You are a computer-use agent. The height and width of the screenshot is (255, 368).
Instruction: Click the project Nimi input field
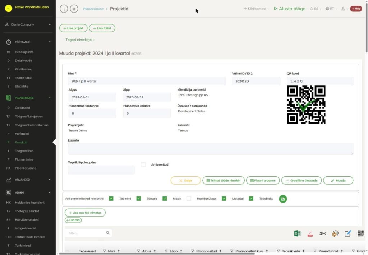147,81
